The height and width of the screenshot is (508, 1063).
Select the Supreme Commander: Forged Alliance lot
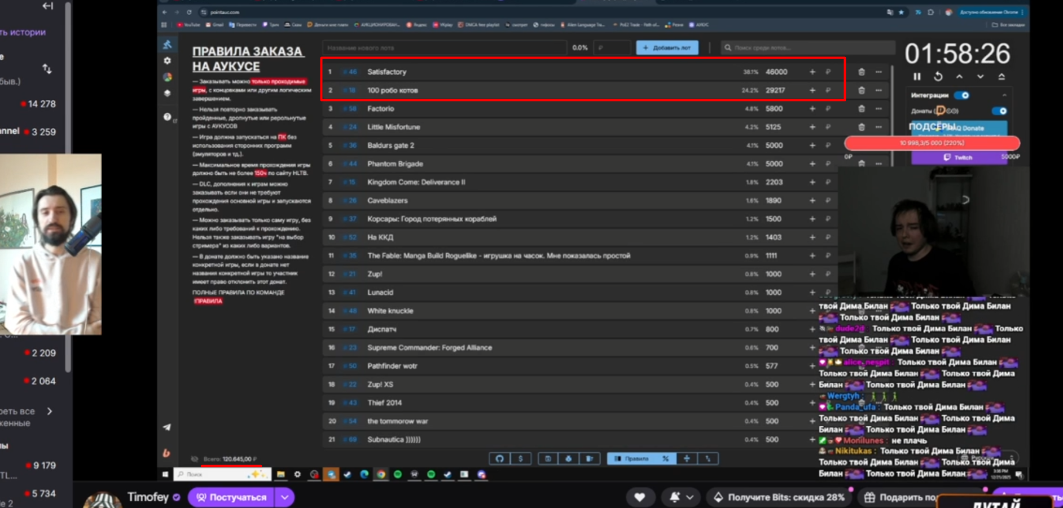point(429,347)
